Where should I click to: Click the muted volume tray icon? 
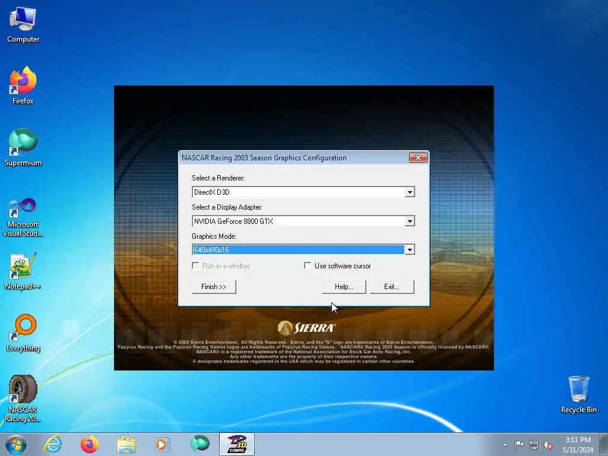pos(548,445)
